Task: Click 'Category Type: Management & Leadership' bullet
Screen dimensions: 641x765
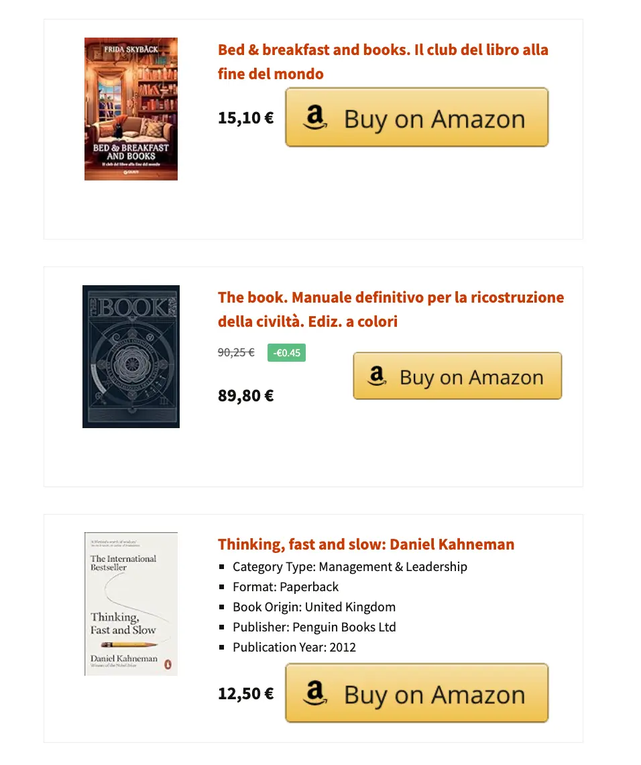Action: click(349, 567)
